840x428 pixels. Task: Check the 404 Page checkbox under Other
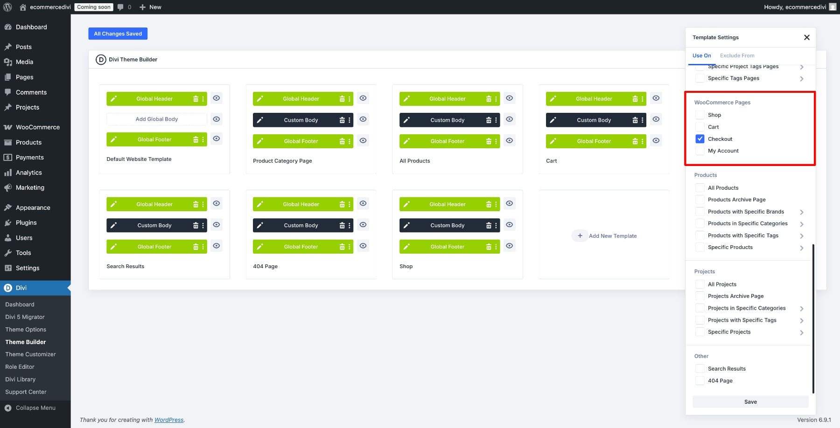[x=700, y=381]
